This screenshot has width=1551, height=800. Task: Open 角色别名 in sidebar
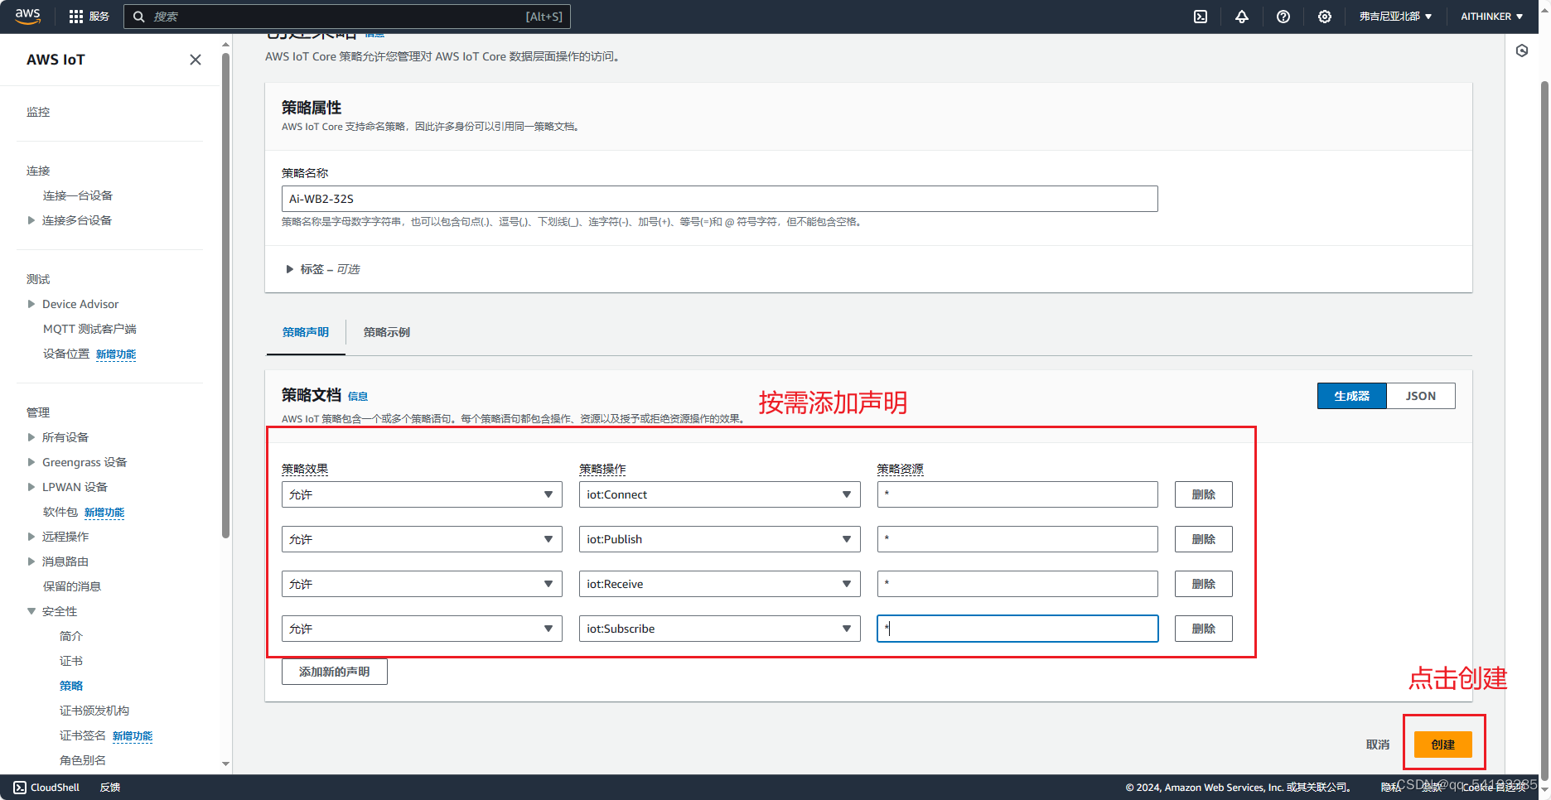pos(83,760)
